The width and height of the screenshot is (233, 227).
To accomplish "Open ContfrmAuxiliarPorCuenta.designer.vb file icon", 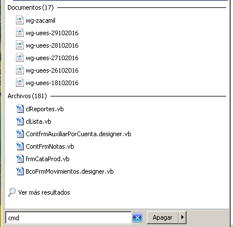I will coord(20,134).
